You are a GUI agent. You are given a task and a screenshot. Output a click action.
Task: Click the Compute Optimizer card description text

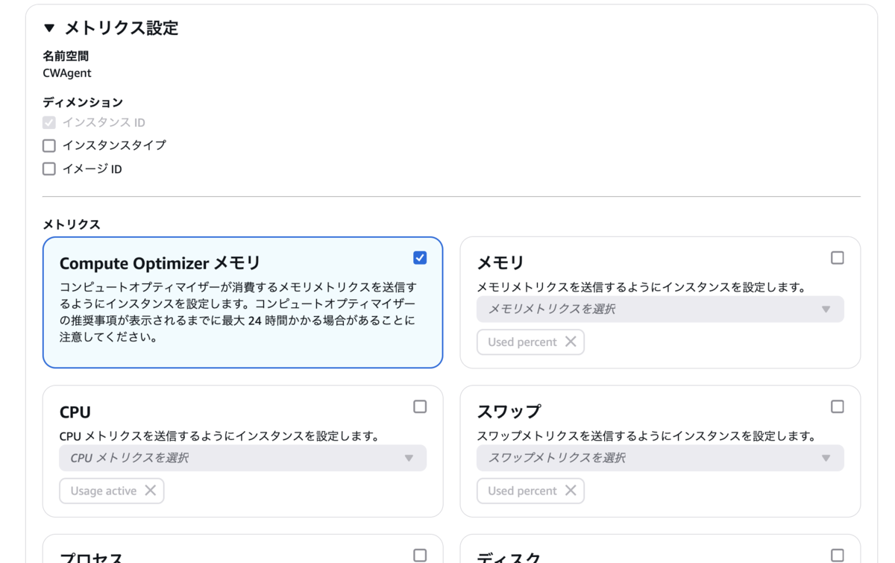tap(238, 312)
